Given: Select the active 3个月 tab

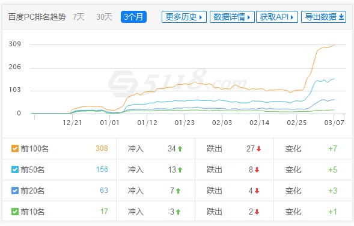Looking at the screenshot, I should (x=133, y=17).
